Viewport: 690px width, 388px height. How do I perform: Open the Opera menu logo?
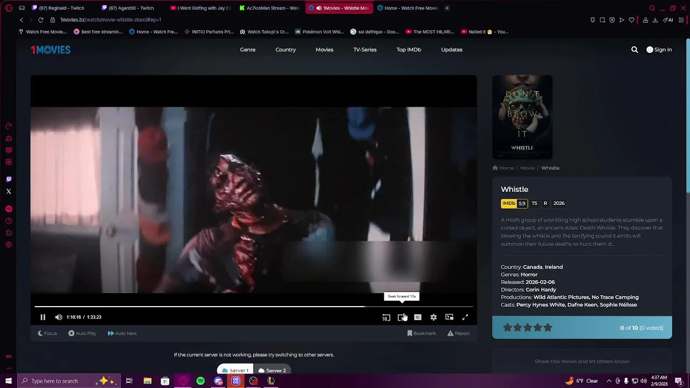tap(9, 8)
